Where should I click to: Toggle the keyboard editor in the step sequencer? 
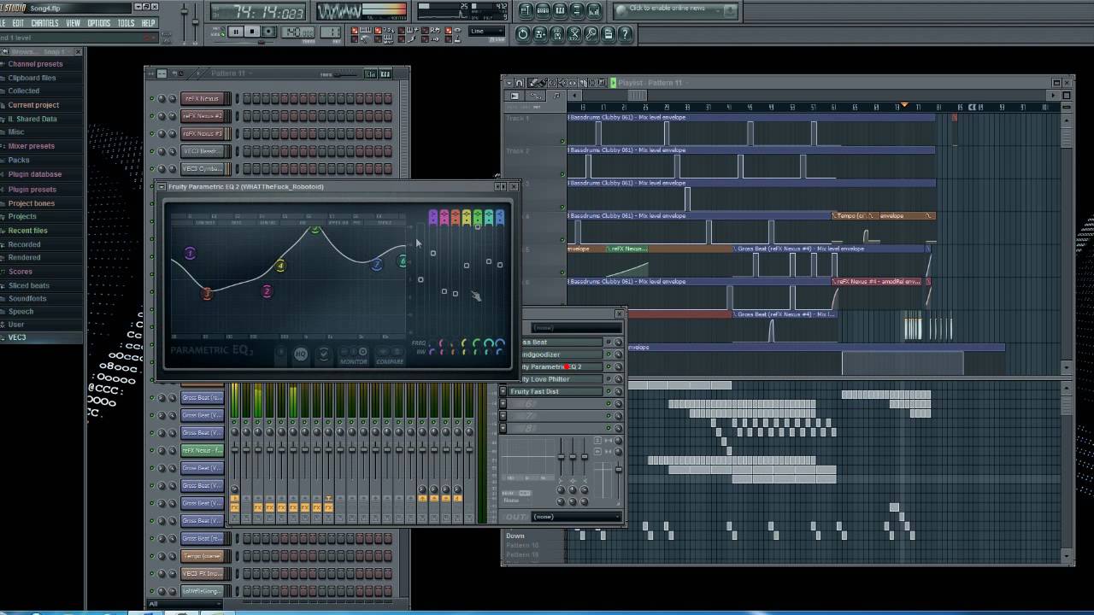pos(385,74)
